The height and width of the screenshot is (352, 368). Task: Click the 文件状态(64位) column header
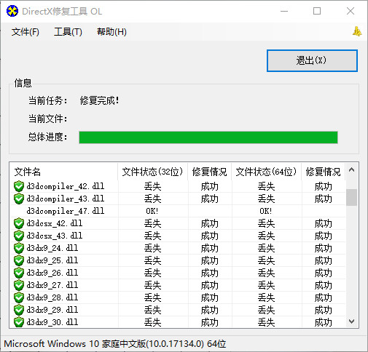(x=266, y=172)
